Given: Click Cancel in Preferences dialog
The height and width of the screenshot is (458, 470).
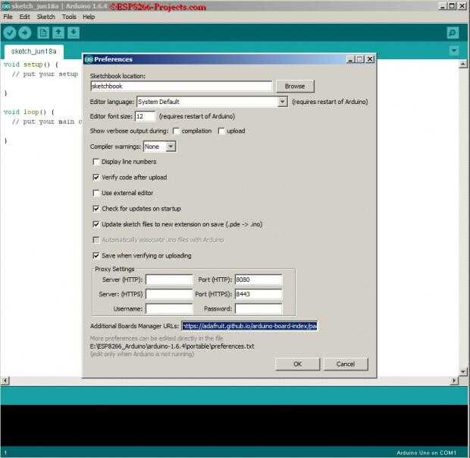Looking at the screenshot, I should (346, 364).
